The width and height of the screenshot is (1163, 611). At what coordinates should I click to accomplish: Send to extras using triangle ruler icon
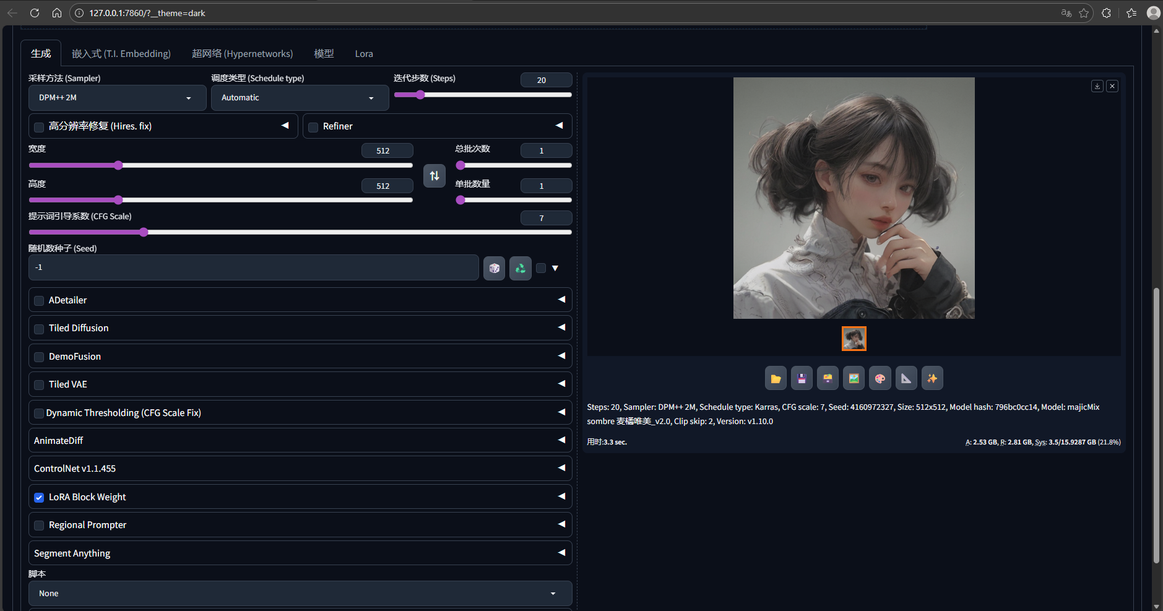tap(906, 378)
